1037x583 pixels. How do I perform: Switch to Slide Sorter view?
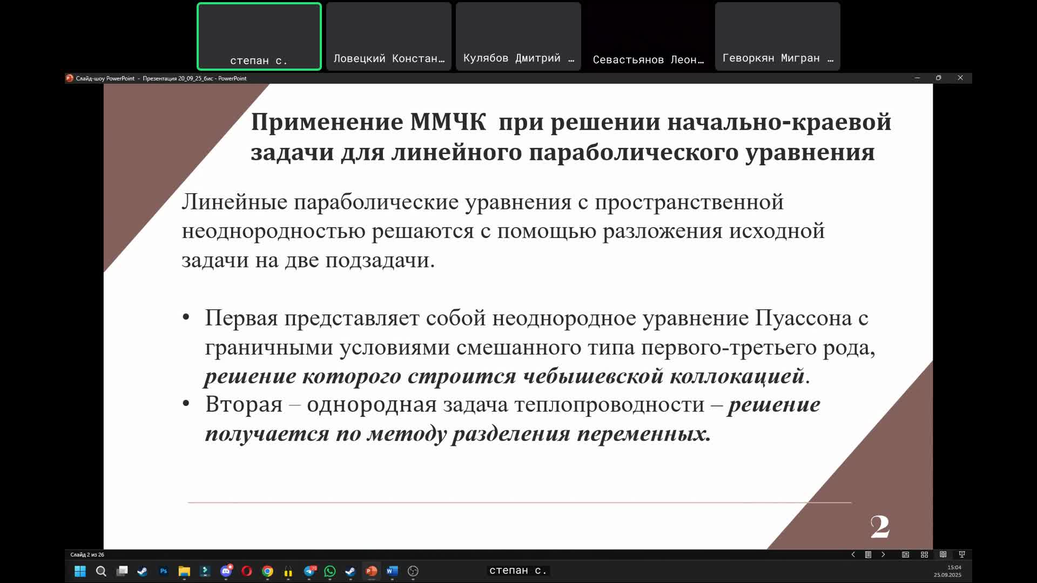pos(924,554)
